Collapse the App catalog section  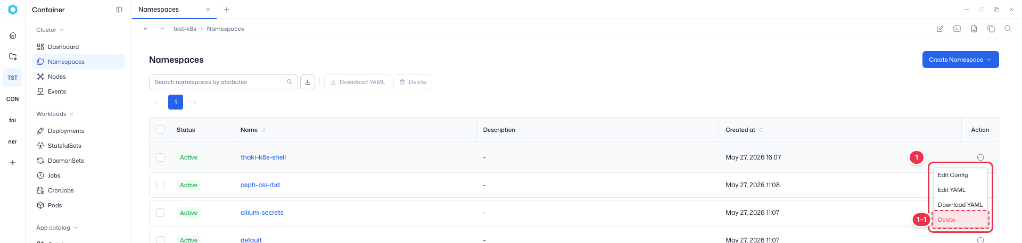(x=57, y=228)
